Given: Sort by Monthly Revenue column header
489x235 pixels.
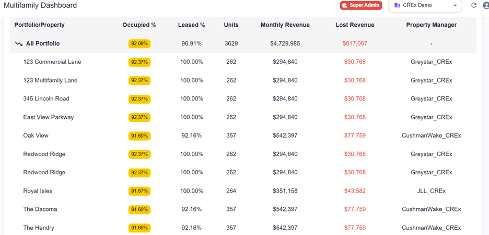Looking at the screenshot, I should tap(285, 25).
